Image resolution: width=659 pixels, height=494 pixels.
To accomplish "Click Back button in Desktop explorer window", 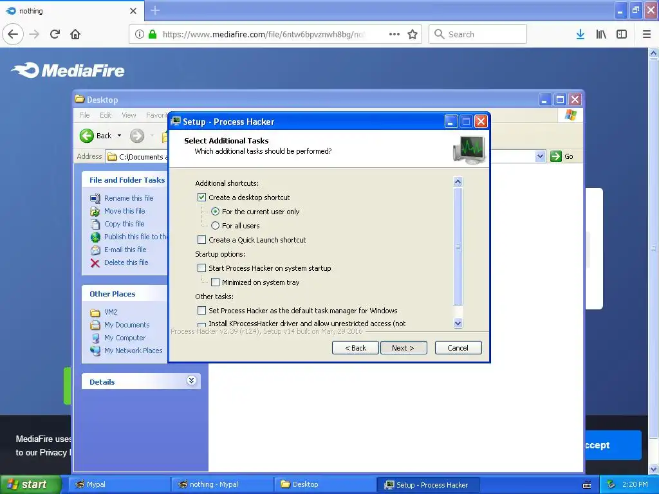I will point(96,136).
